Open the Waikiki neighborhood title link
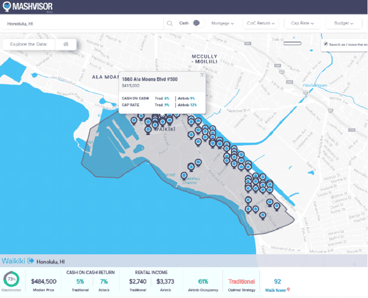This screenshot has width=368, height=298. click(x=14, y=261)
